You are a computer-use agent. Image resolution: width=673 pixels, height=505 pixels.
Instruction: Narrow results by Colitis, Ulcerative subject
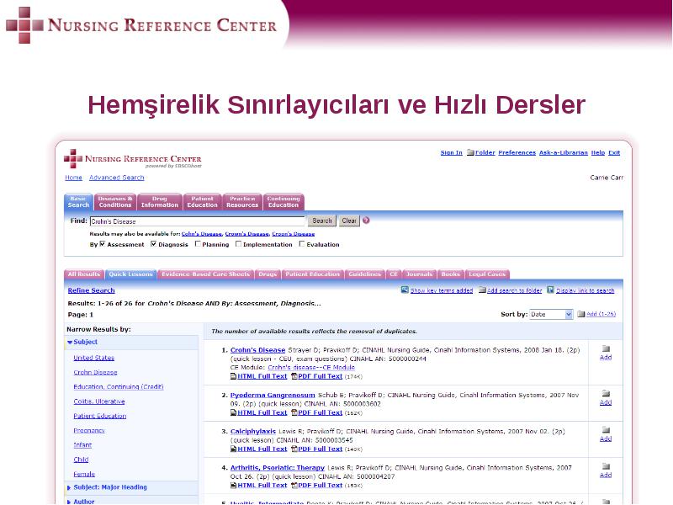(x=99, y=401)
